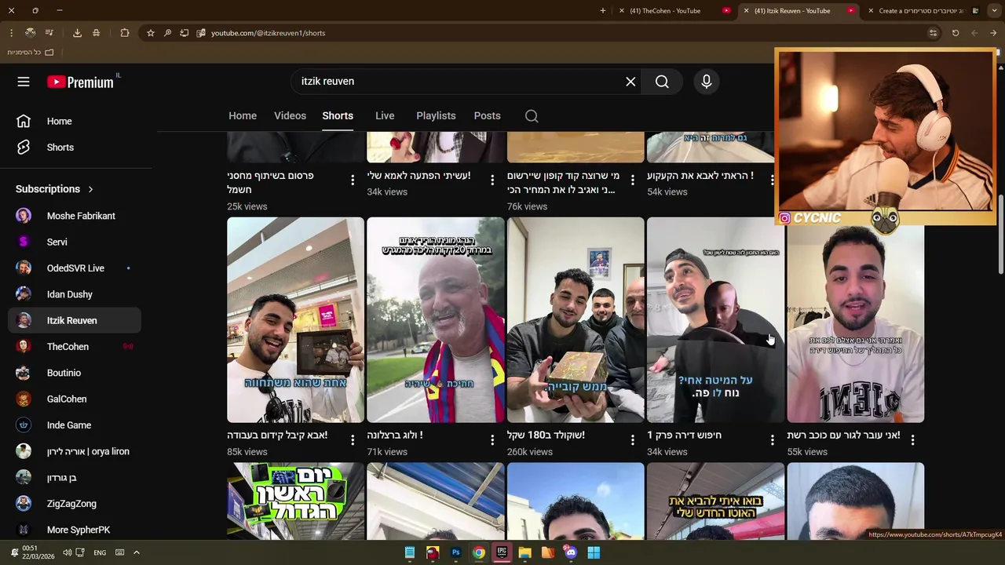The height and width of the screenshot is (565, 1005).
Task: Close the Itzik Reuven - YouTube tab
Action: click(746, 11)
